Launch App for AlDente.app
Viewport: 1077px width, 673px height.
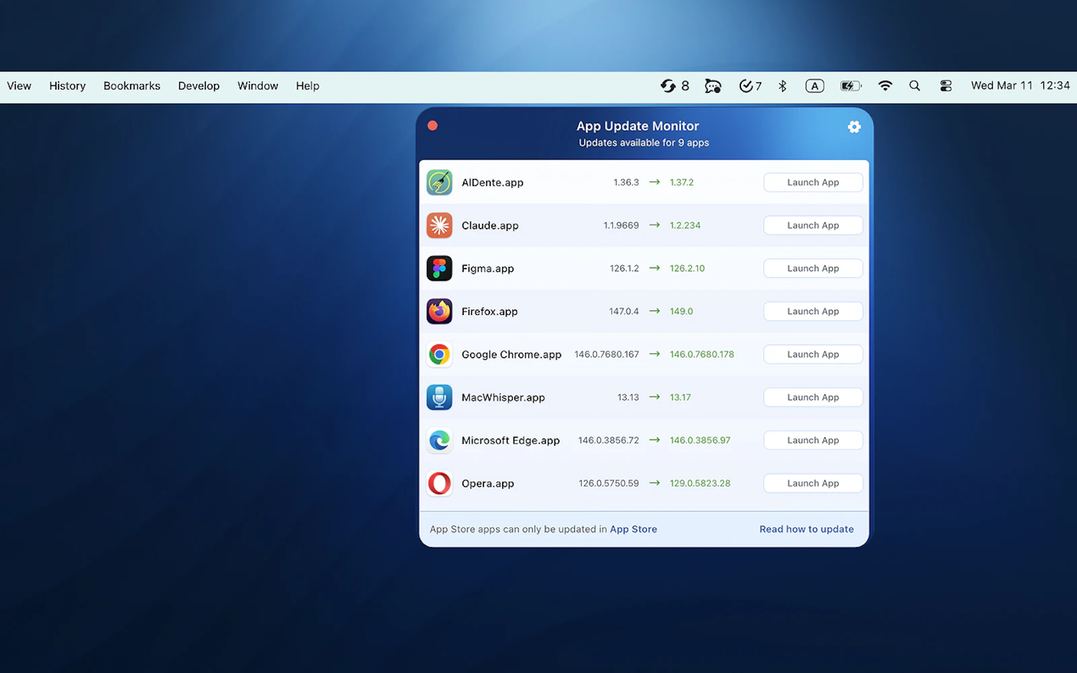coord(812,182)
